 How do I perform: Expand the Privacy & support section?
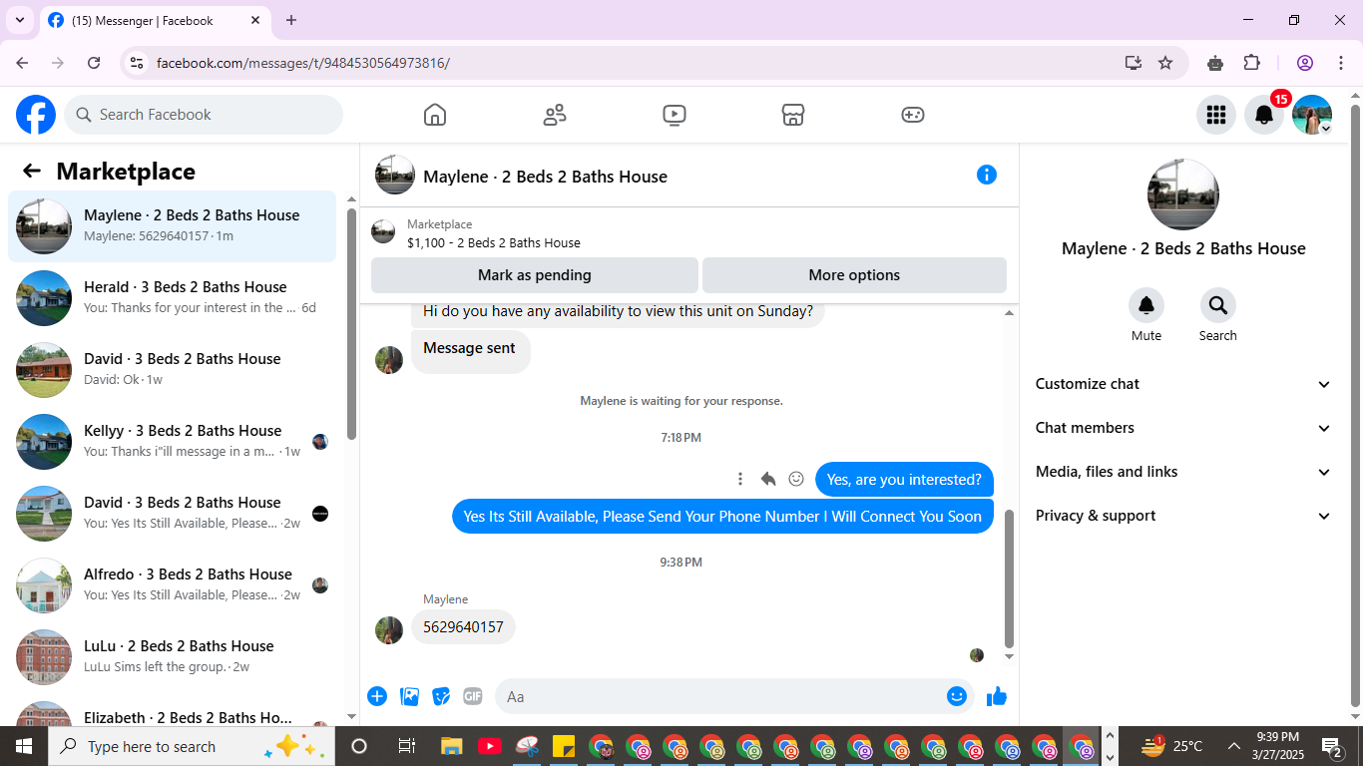click(1183, 516)
